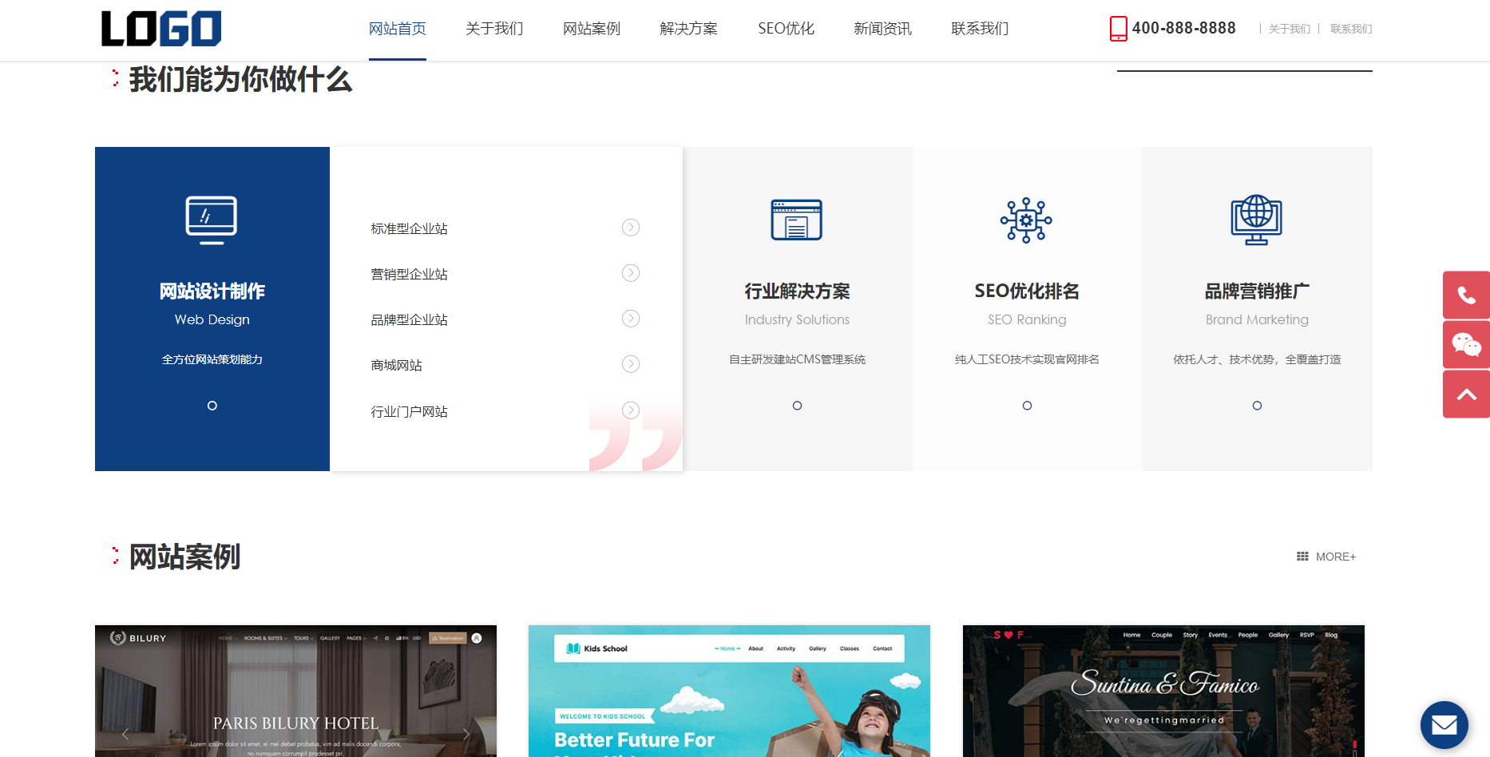Viewport: 1490px width, 757px height.
Task: Click the 行业解决方案 browser-window icon
Action: (x=796, y=220)
